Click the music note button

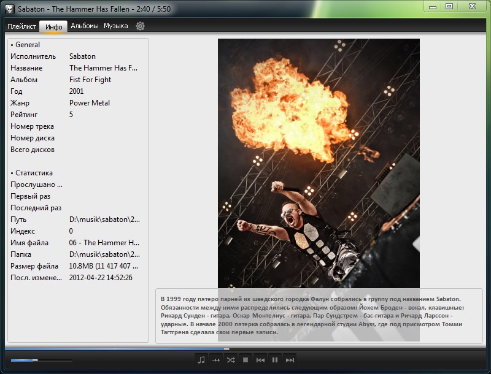tap(201, 360)
